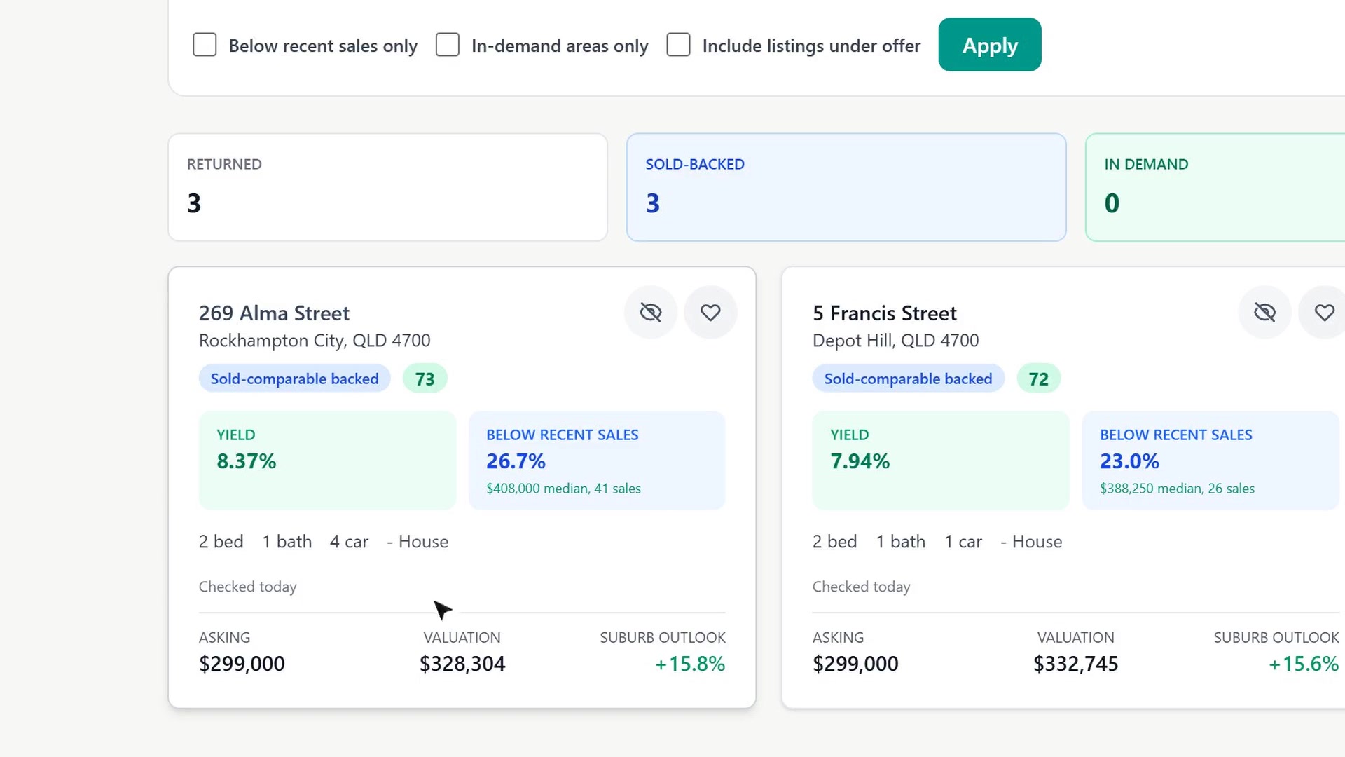1345x757 pixels.
Task: Click Sold-comparable backed badge on Francis Street
Action: (x=908, y=378)
